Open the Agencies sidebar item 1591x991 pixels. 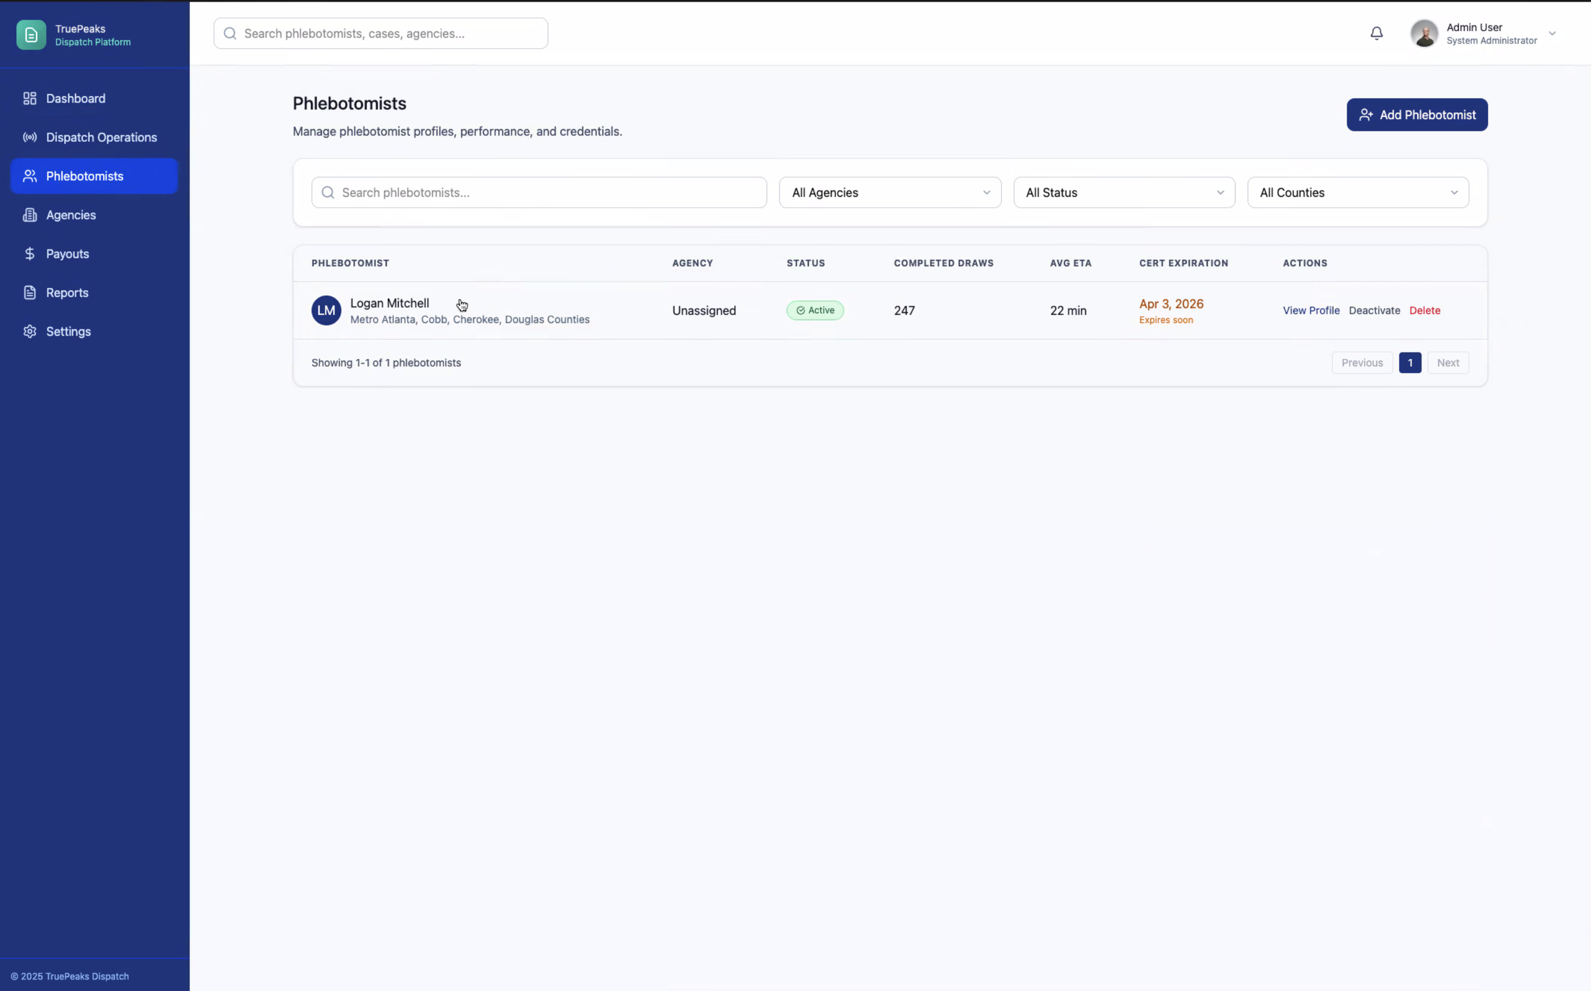click(71, 215)
